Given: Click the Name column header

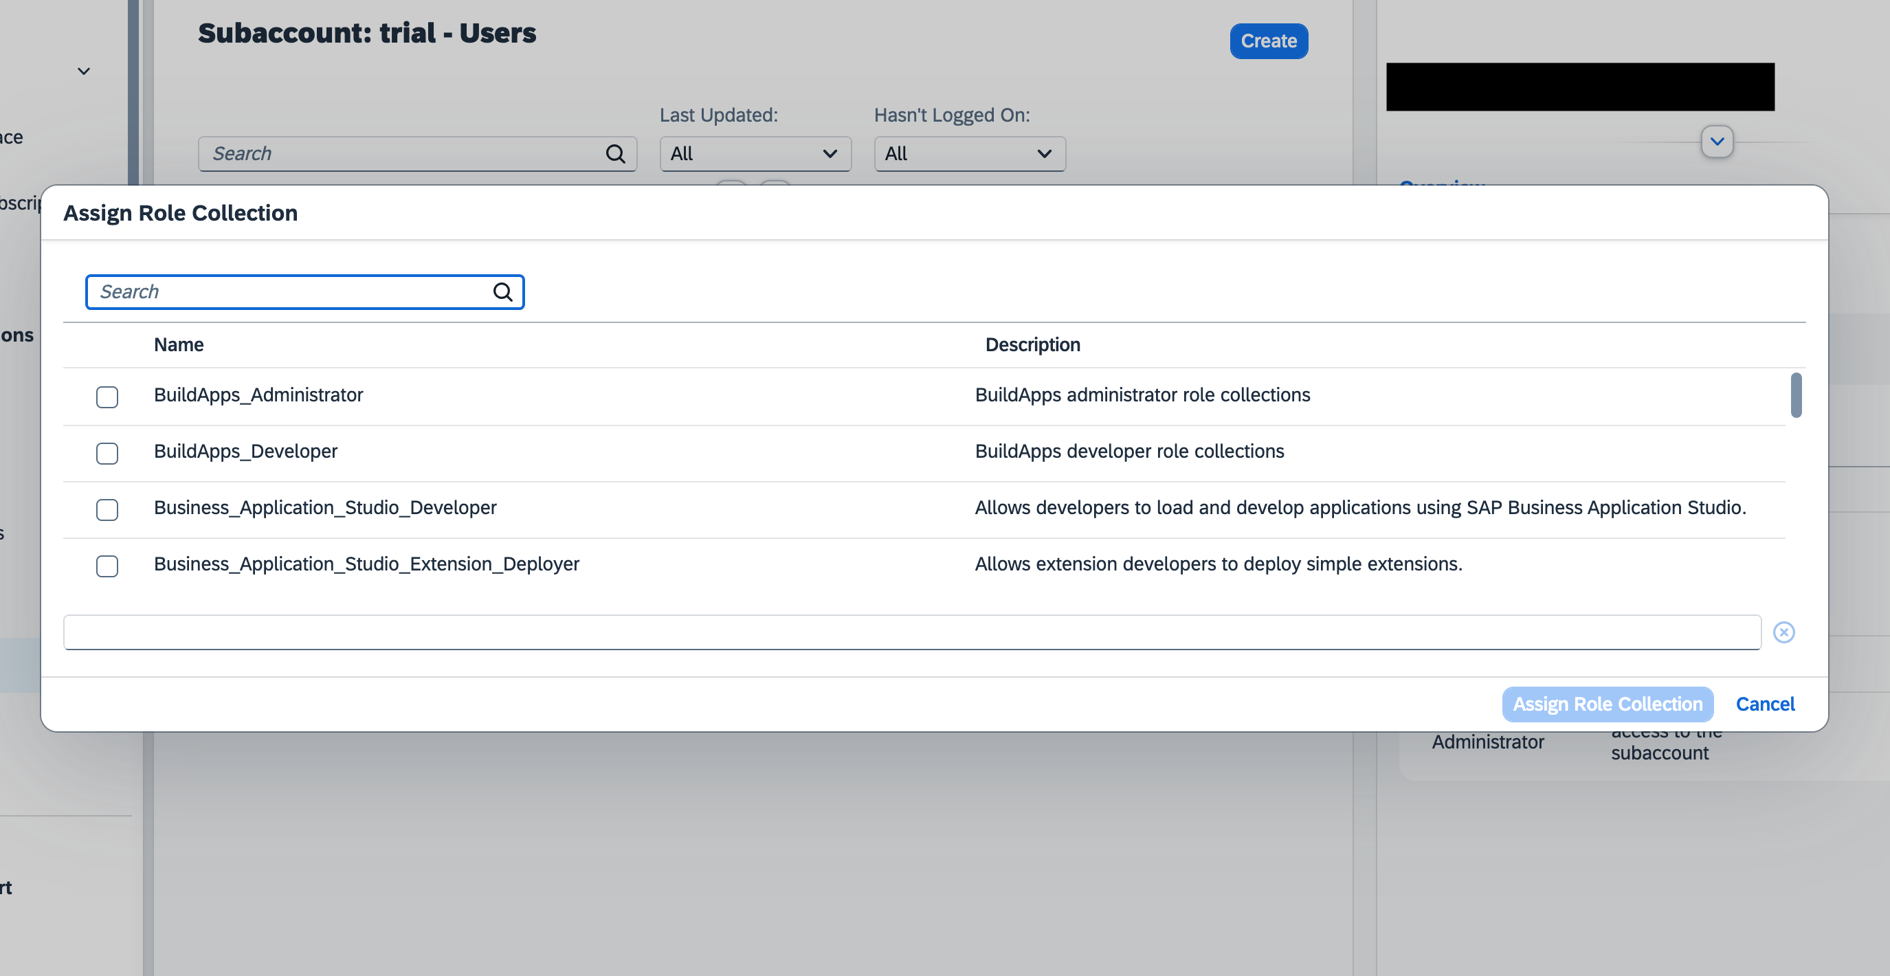Looking at the screenshot, I should coord(179,345).
